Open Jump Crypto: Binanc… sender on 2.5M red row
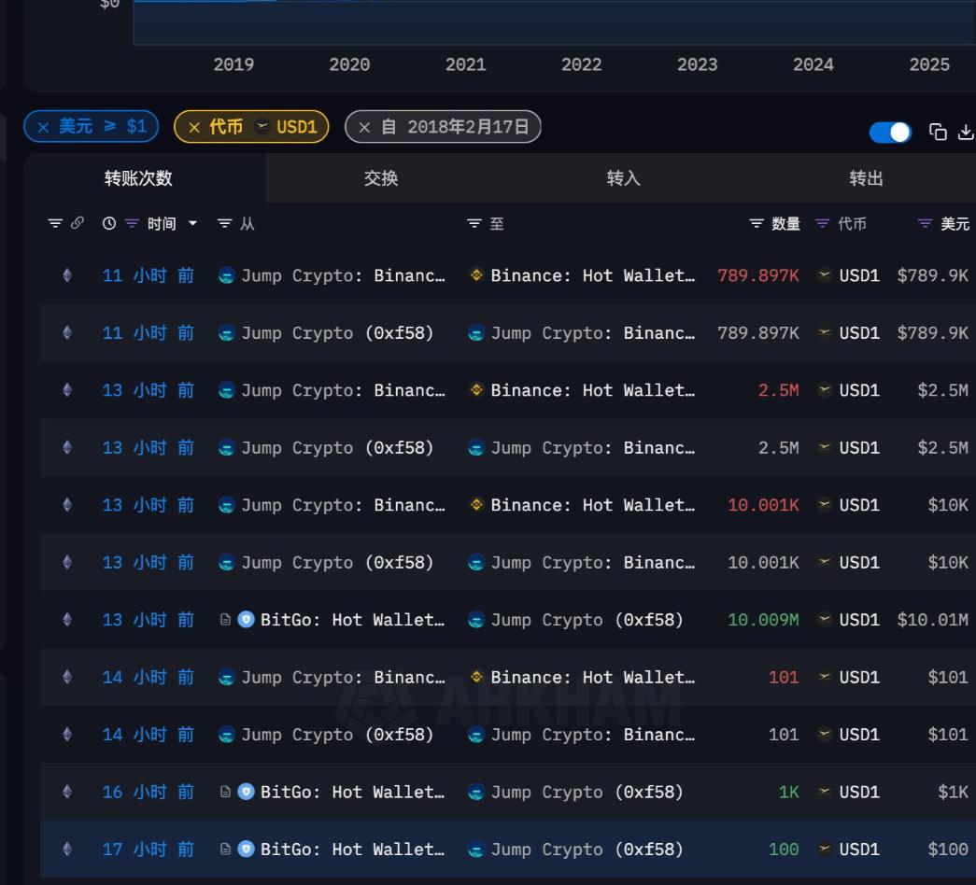This screenshot has width=976, height=885. point(343,390)
